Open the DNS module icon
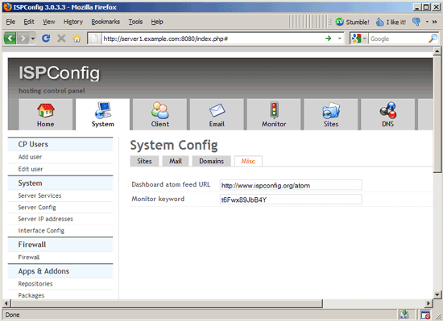This screenshot has height=321, width=443. tap(388, 110)
